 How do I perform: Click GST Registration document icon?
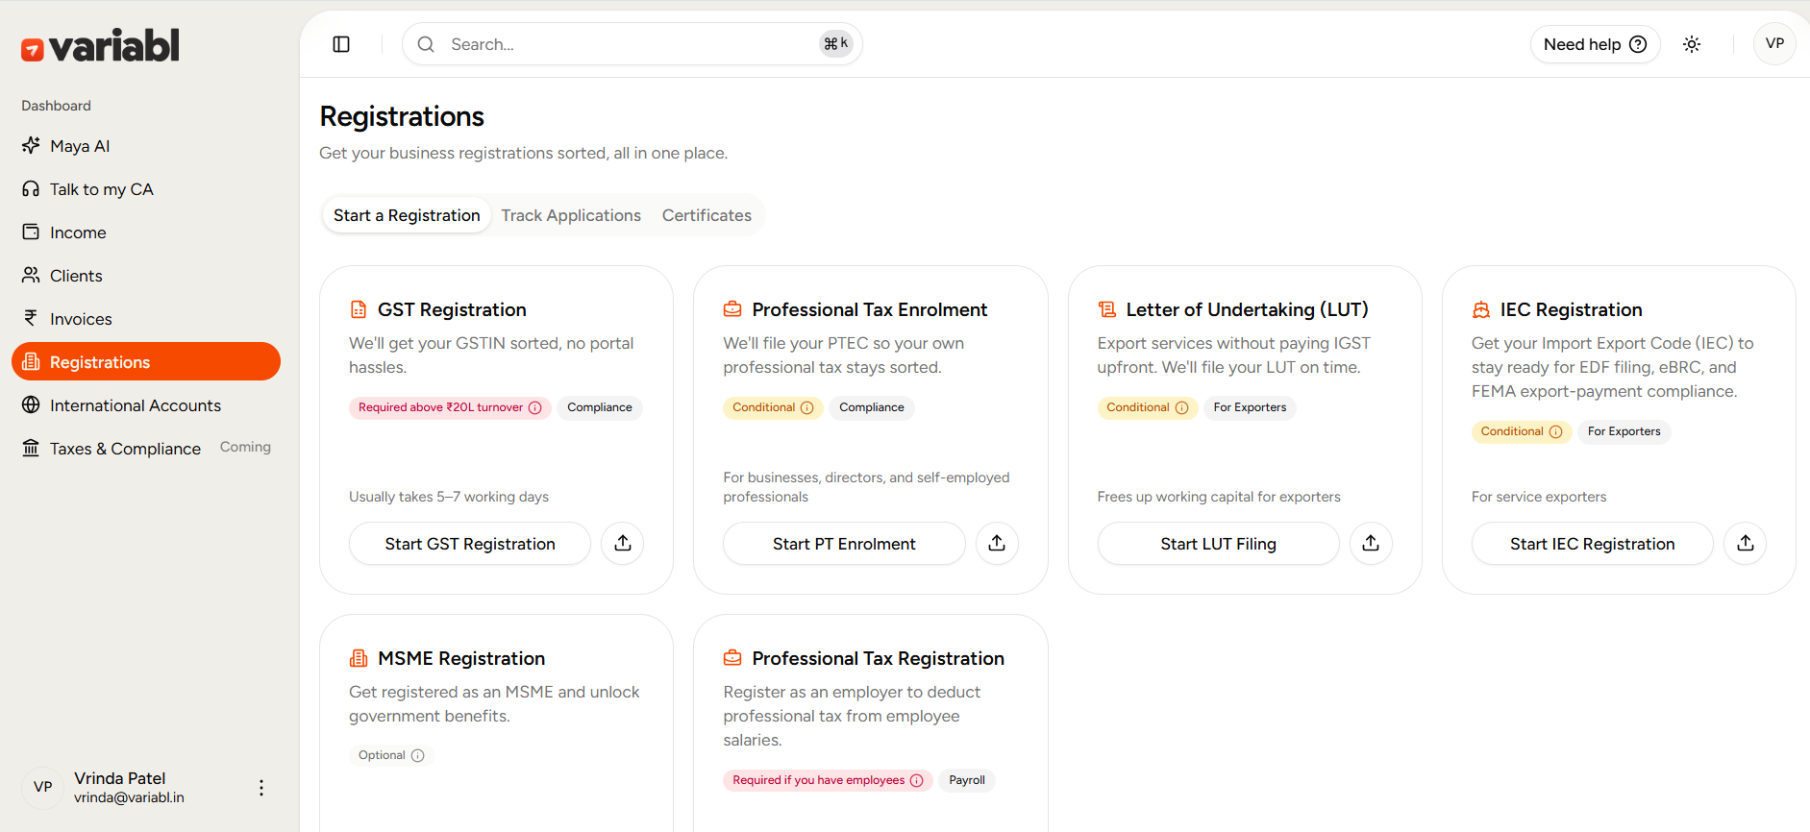coord(359,309)
